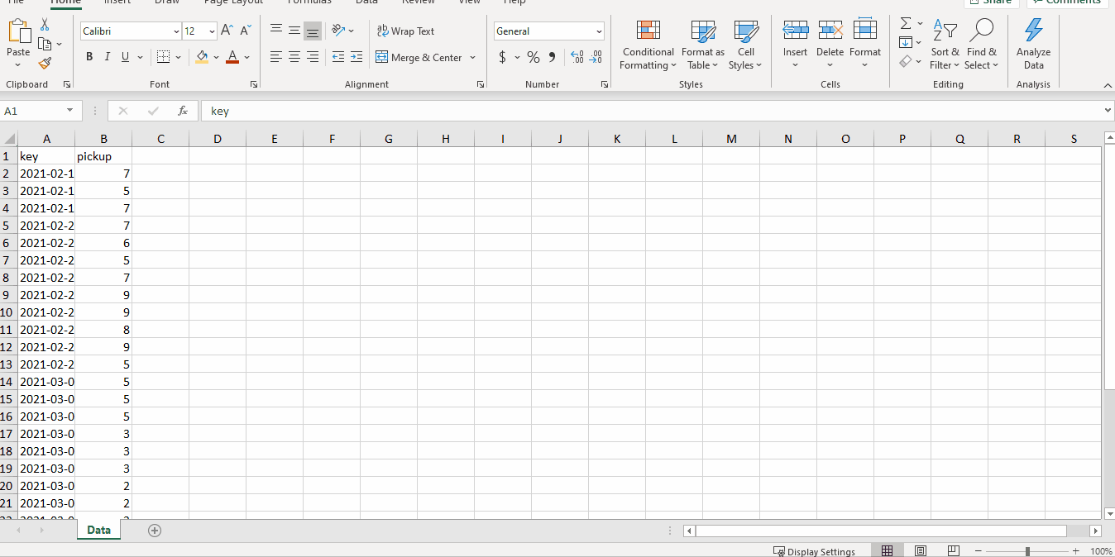
Task: Apply the yellow Fill Color
Action: coord(203,57)
